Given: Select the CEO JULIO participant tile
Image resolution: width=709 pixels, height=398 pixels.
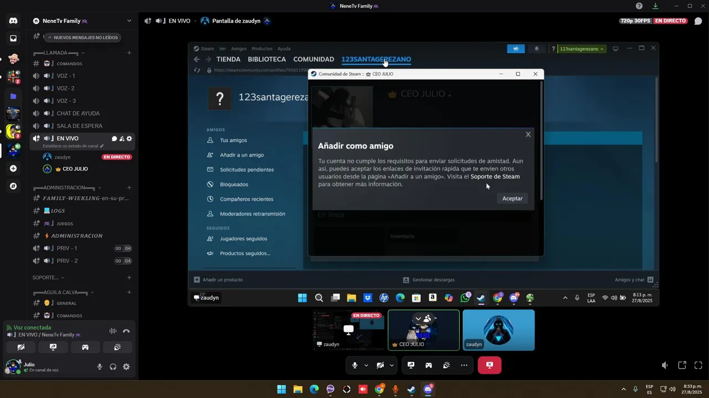Looking at the screenshot, I should coord(424,330).
